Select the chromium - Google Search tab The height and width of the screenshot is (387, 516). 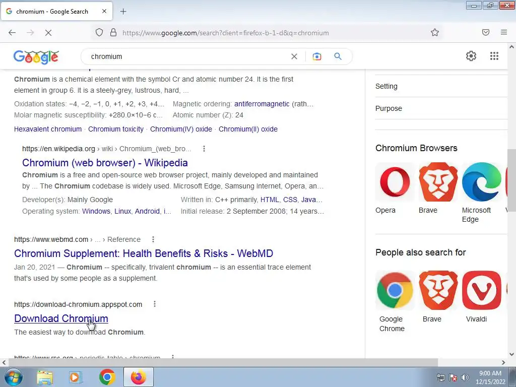coord(56,11)
